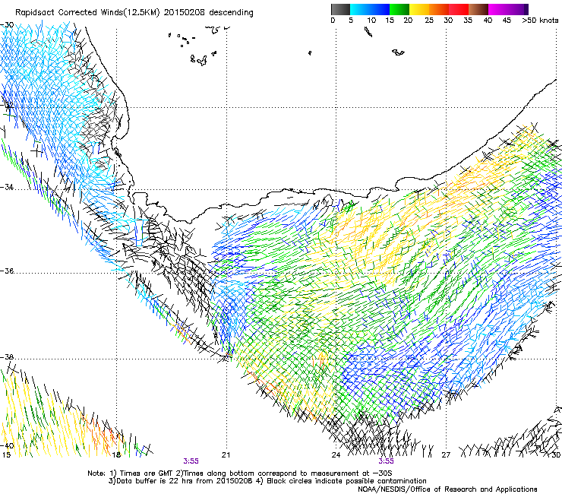Click the longitude label 30 on bottom axis
Image resolution: width=562 pixels, height=494 pixels.
pos(556,455)
